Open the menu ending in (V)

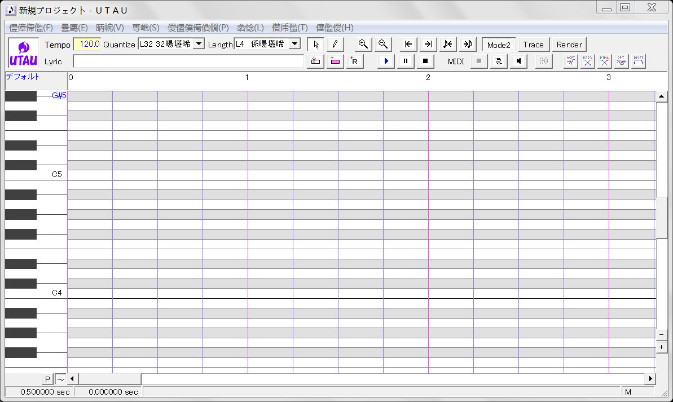point(110,28)
